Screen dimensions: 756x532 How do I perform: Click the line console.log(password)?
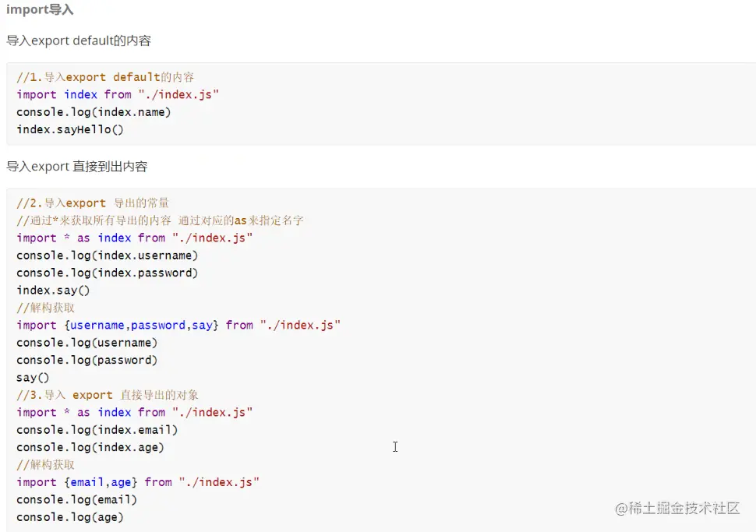coord(87,360)
